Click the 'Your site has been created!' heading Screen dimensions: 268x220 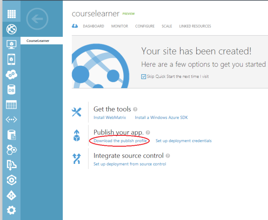tap(196, 51)
